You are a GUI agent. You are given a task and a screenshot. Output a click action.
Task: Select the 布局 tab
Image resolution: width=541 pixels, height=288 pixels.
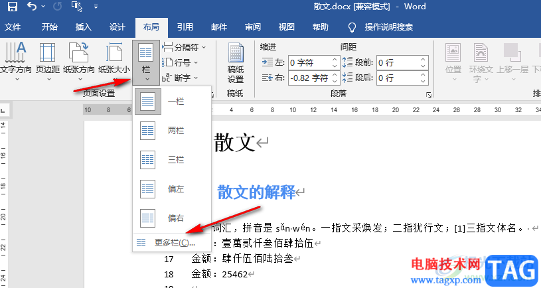tap(151, 27)
